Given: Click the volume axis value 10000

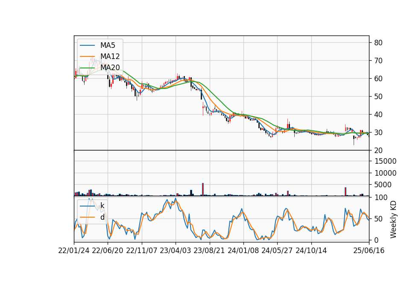Looking at the screenshot, I should [385, 173].
